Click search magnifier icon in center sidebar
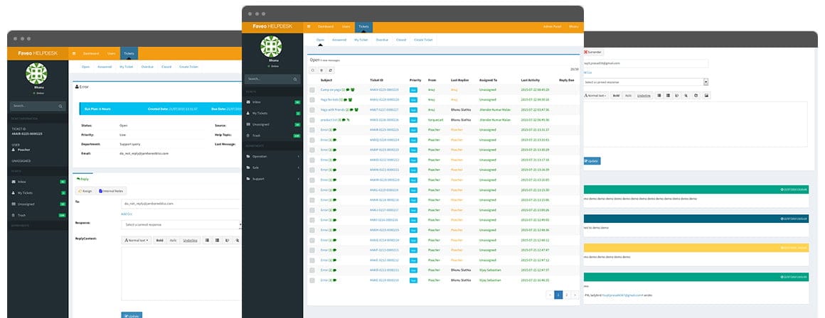825x318 pixels. click(x=296, y=79)
